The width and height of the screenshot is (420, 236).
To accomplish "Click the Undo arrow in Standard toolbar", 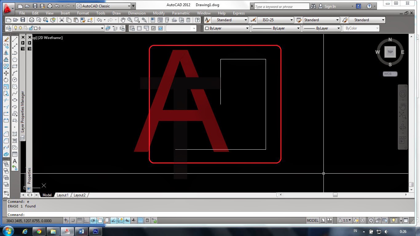I will click(99, 20).
